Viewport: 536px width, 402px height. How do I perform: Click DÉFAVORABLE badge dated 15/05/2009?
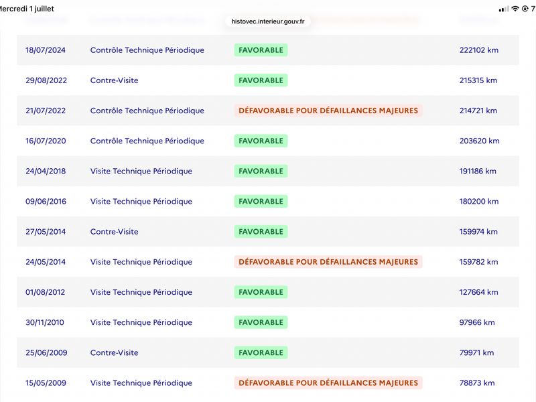[328, 383]
